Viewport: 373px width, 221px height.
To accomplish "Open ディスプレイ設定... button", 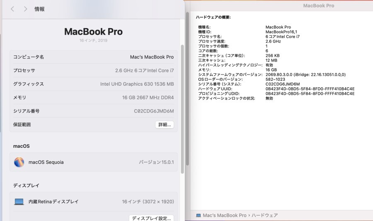I will point(151,218).
